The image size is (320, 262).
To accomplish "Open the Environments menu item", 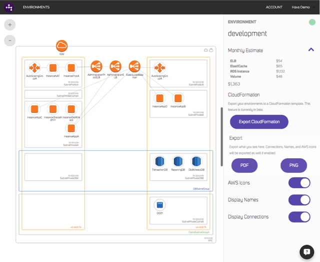I will (36, 7).
